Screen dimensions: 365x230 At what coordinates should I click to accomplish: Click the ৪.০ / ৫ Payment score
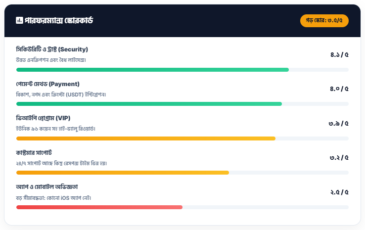339,89
